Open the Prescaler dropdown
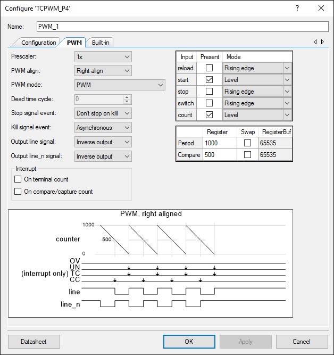Viewport: 334px width, 355px height. pyautogui.click(x=103, y=56)
